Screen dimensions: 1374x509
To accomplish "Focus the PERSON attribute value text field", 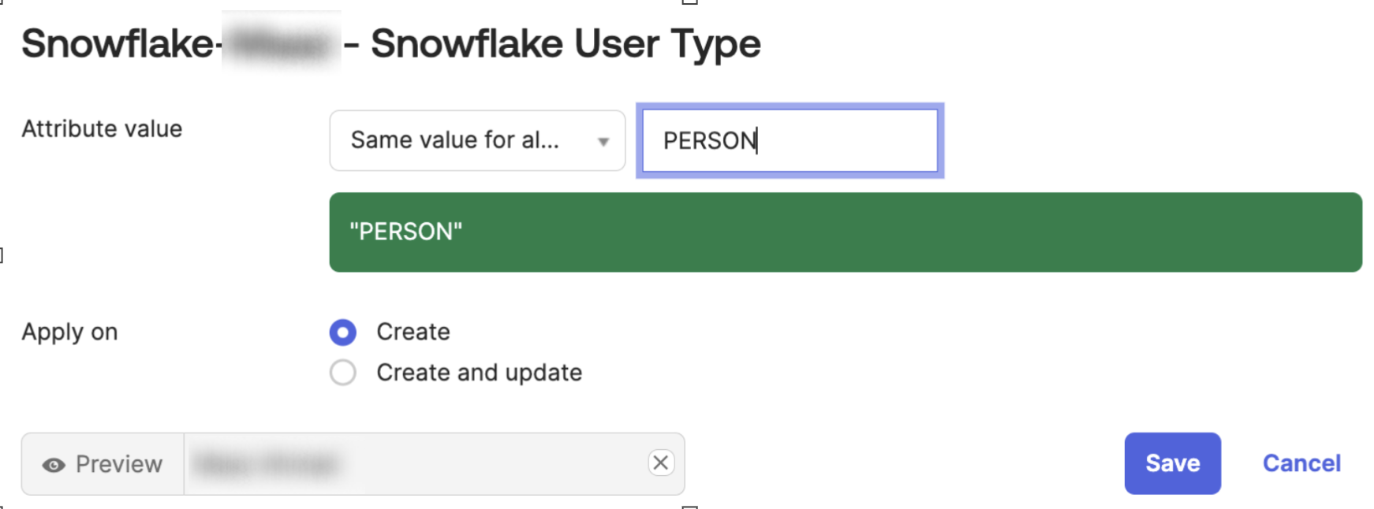I will (x=790, y=140).
